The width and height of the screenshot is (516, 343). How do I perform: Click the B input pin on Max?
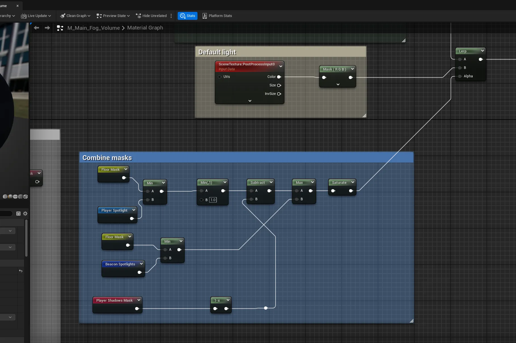tap(297, 199)
